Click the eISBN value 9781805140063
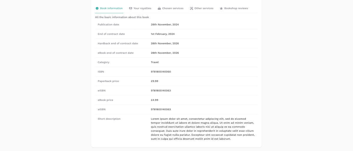This screenshot has width=353, height=151. tap(161, 90)
